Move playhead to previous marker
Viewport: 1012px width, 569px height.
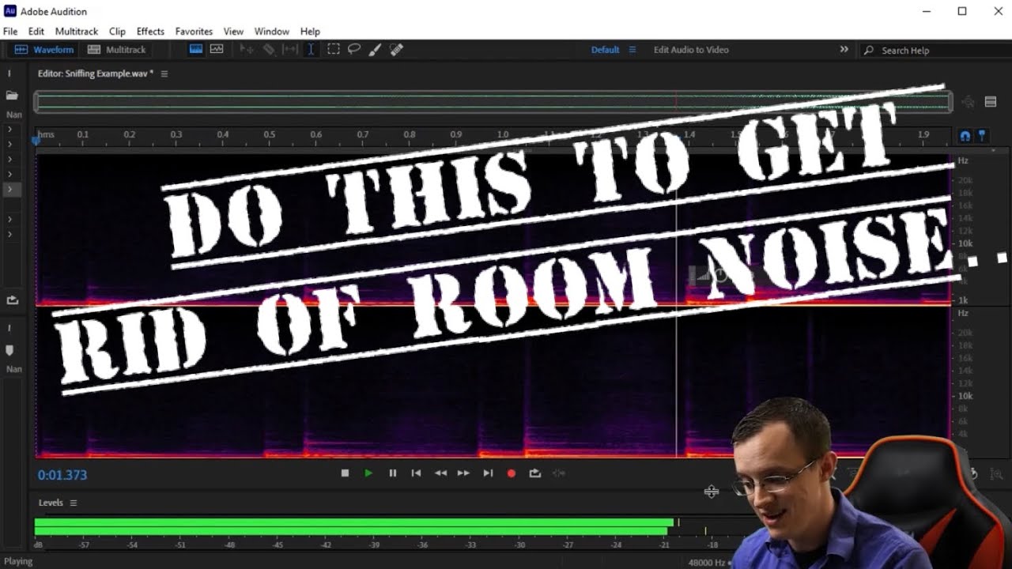[x=416, y=473]
